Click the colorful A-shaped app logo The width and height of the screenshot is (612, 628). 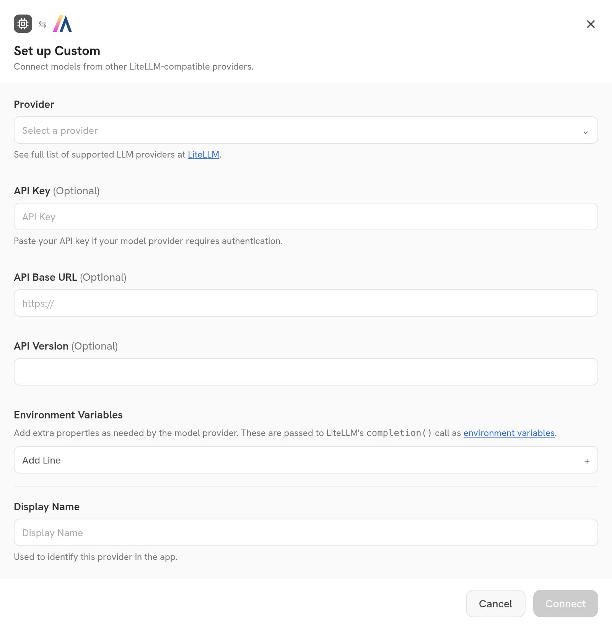coord(62,24)
